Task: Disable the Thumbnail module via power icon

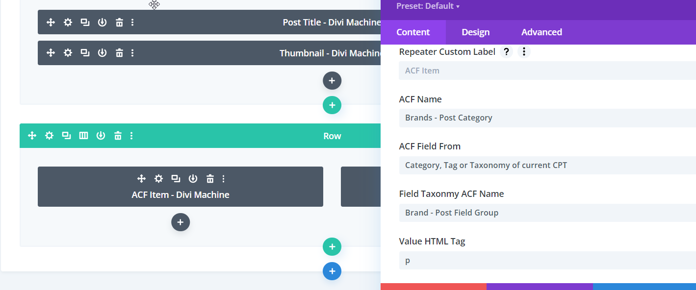Action: pos(102,53)
